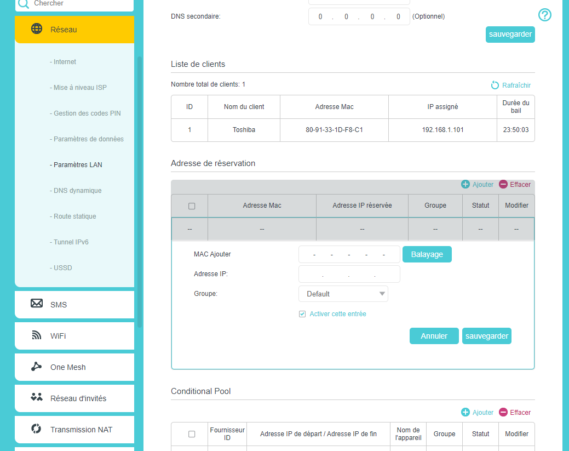Click the Rafraîchir refresh icon
Image resolution: width=569 pixels, height=451 pixels.
(x=495, y=85)
